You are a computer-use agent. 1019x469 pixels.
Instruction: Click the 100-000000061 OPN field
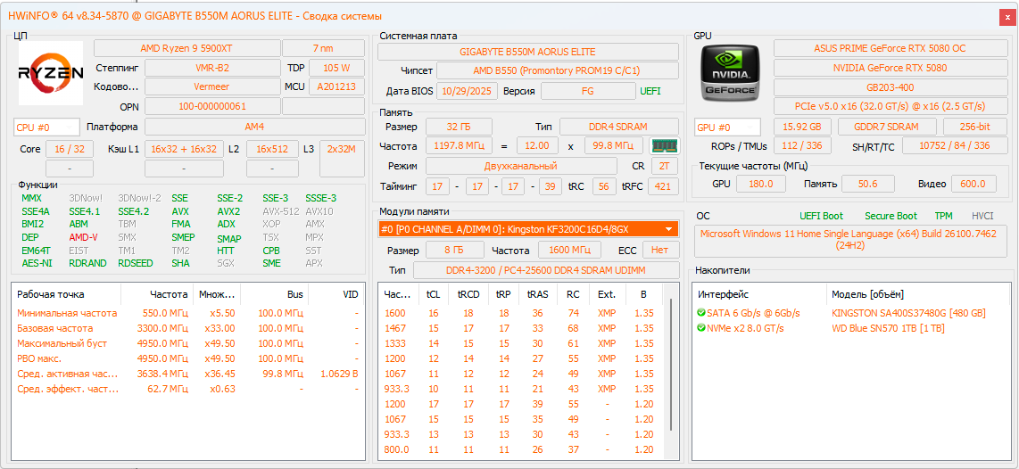212,106
